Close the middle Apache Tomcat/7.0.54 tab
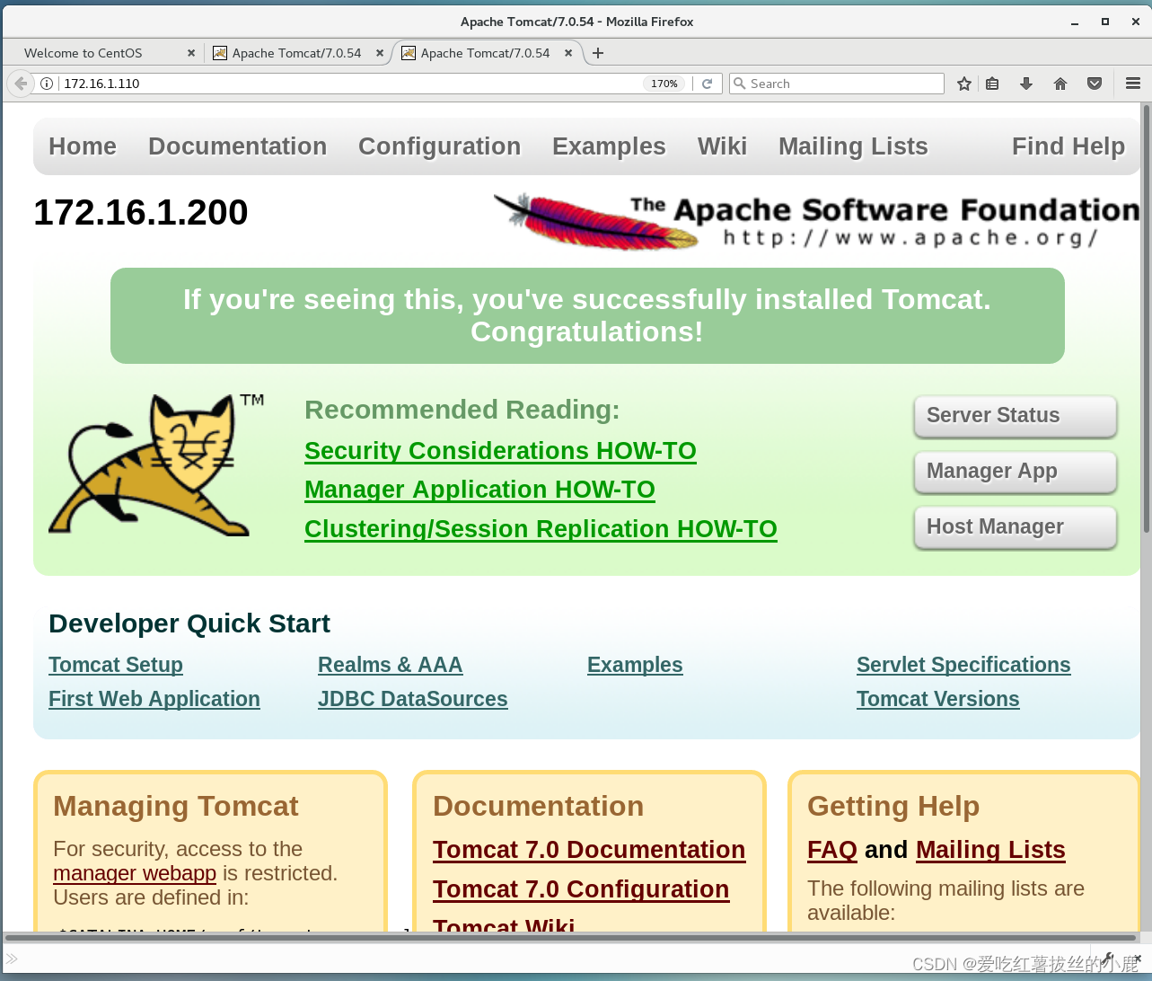Viewport: 1152px width, 981px height. (x=380, y=53)
